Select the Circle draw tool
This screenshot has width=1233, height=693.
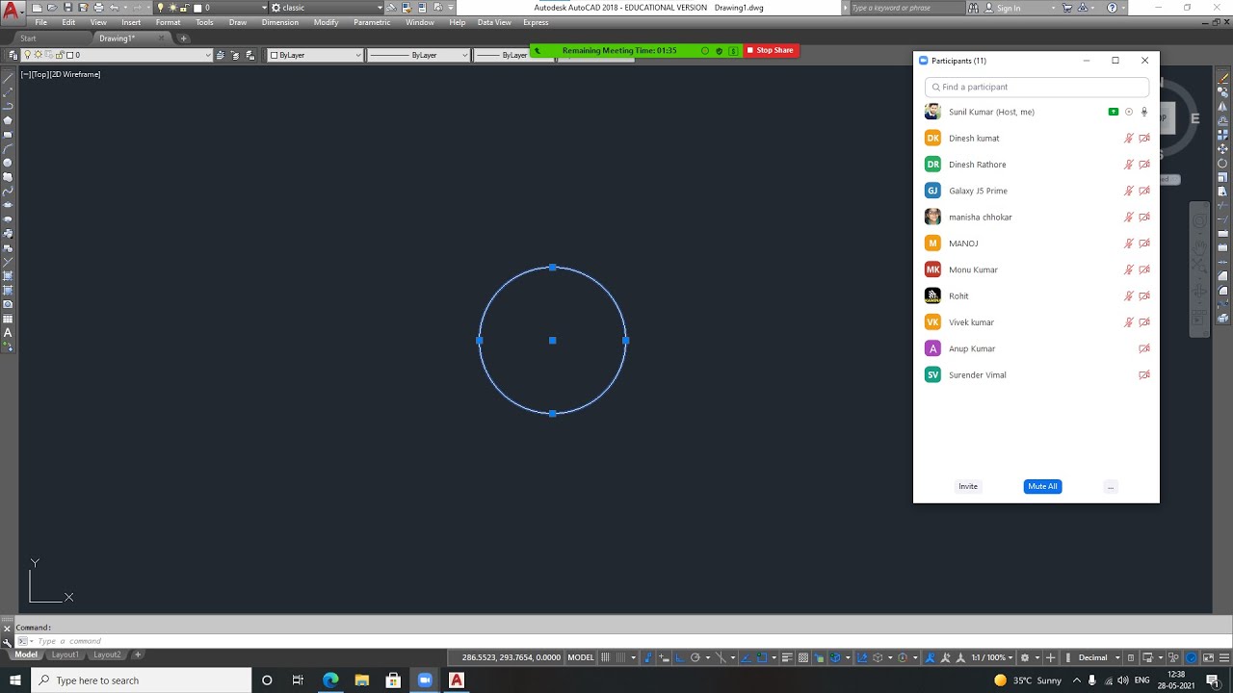coord(8,163)
